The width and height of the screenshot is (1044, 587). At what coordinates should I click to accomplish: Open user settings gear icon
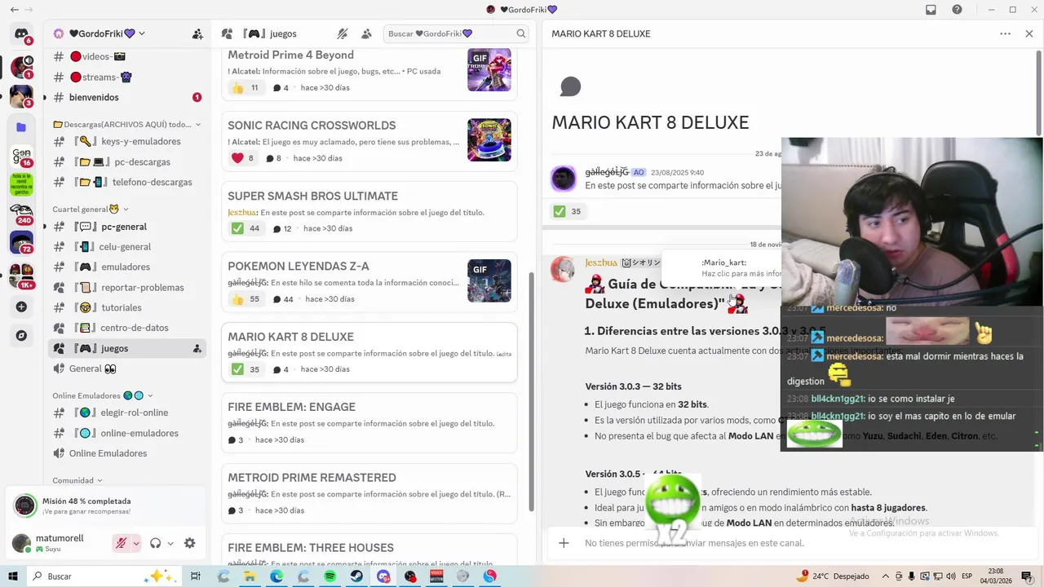(190, 543)
